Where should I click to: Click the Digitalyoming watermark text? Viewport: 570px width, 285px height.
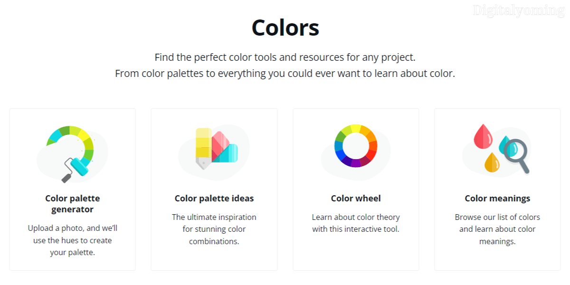pos(518,10)
